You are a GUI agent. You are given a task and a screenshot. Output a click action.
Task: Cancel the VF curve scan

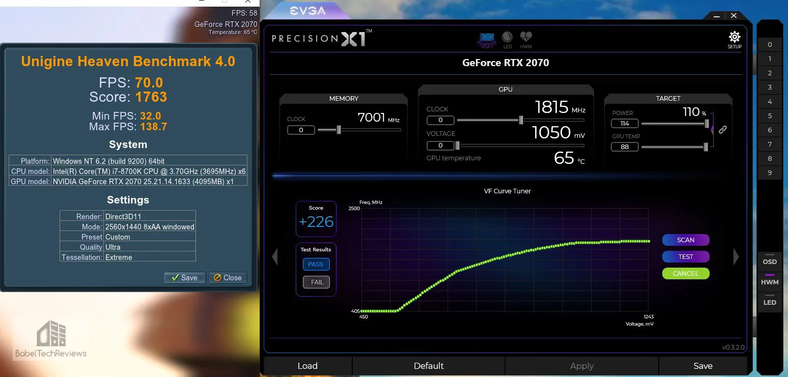click(x=686, y=274)
